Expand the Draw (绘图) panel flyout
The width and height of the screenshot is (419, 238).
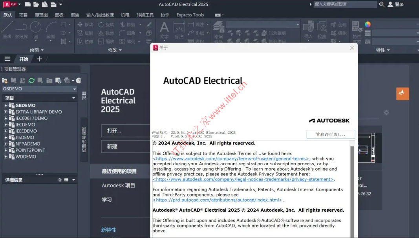point(37,50)
